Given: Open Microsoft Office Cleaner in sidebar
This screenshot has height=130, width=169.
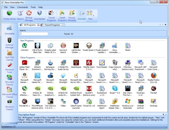Looking at the screenshot, I should coord(9,93).
